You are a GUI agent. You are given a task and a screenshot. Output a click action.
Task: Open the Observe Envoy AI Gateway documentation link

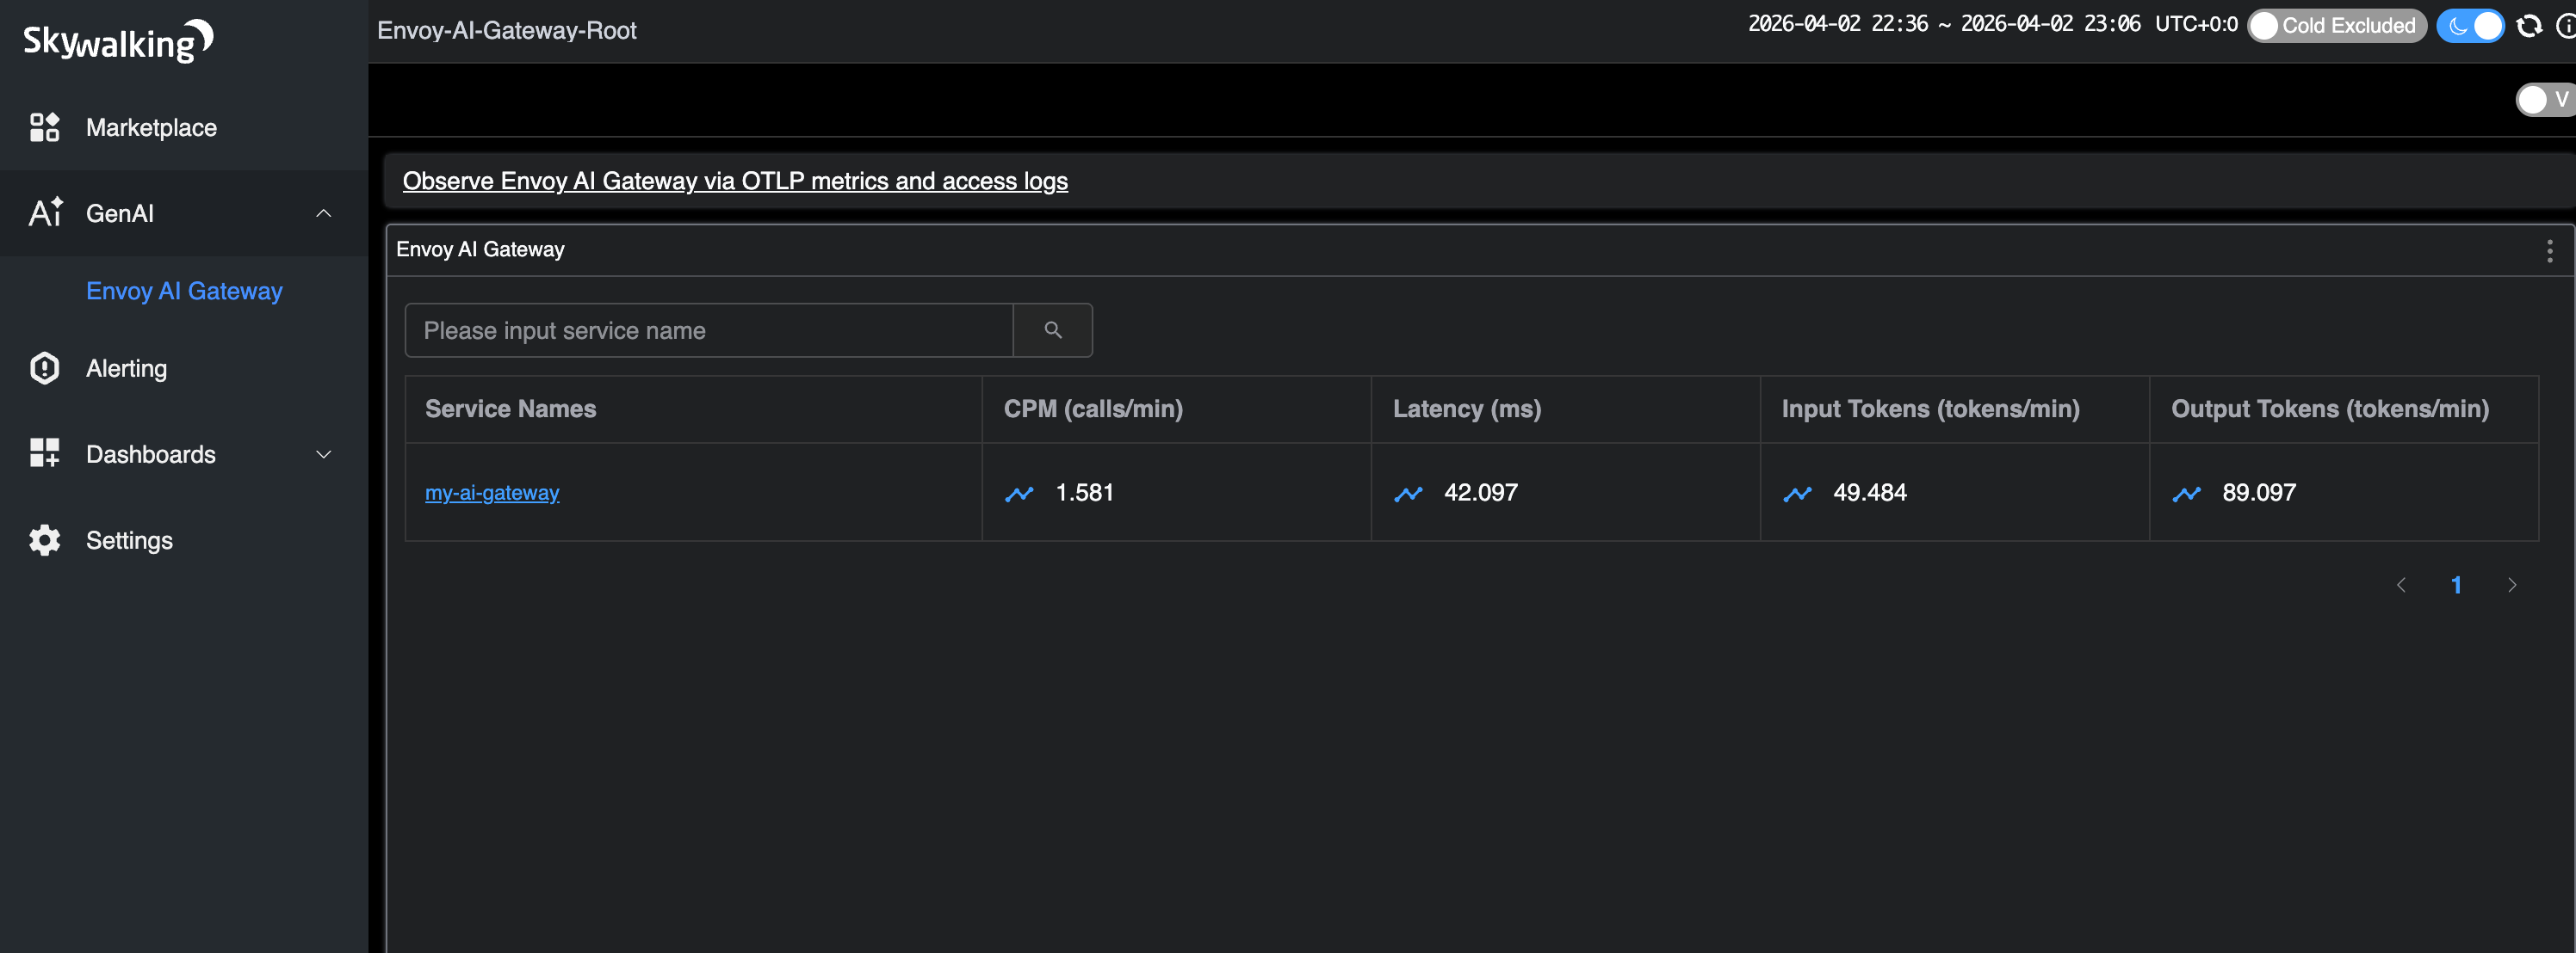point(735,181)
